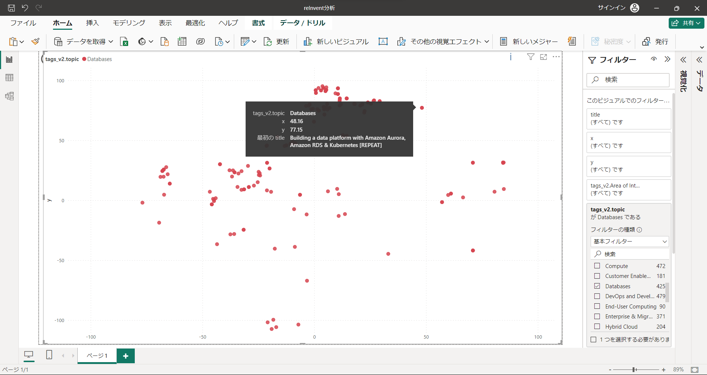Open the 基本フィルター filter type dropdown
This screenshot has width=707, height=375.
pyautogui.click(x=630, y=242)
